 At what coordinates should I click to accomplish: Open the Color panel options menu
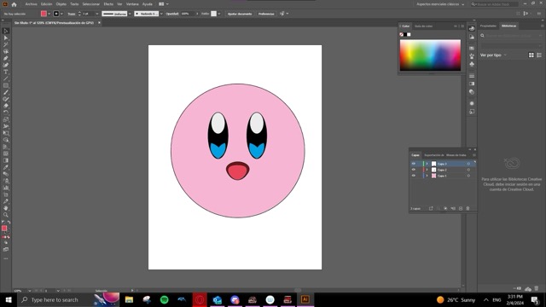point(462,26)
